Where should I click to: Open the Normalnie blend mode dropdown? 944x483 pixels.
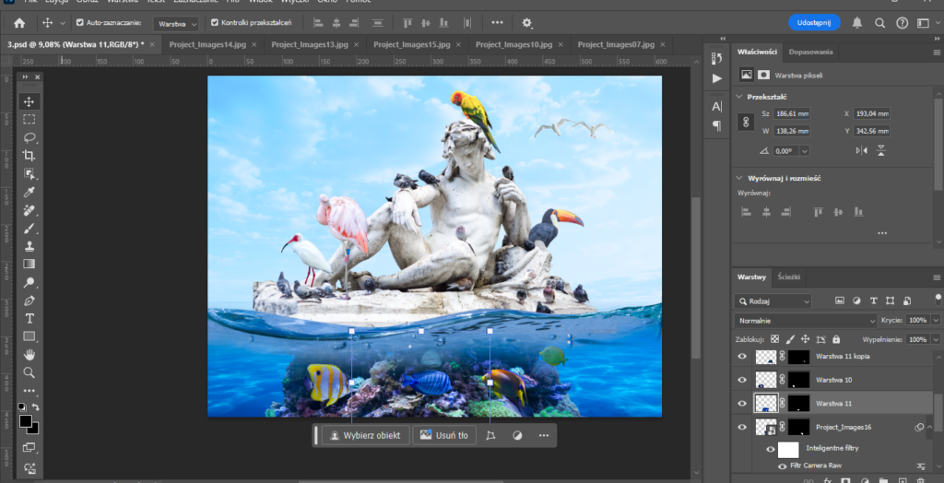806,321
